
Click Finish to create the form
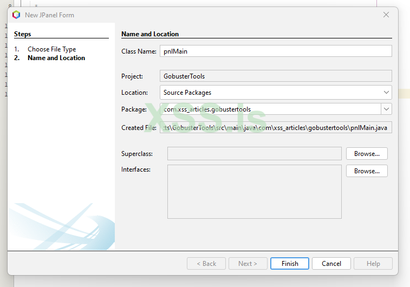290,264
